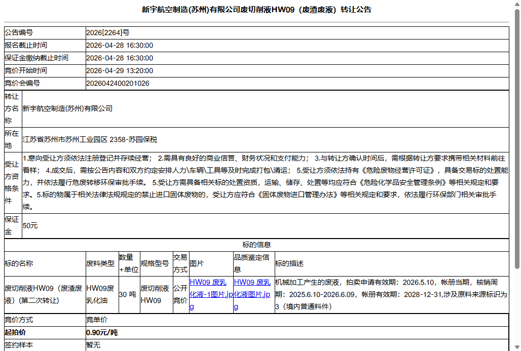The image size is (521, 351).
Task: Click waste type HW09废乳化油 cell
Action: [102, 295]
